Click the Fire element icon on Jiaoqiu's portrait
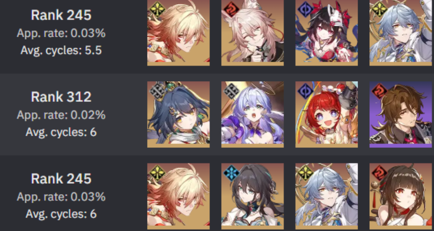 231,9
